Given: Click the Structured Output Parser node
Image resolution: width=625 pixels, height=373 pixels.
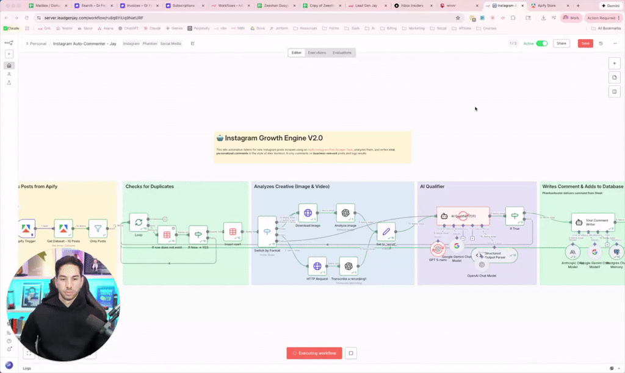Looking at the screenshot, I should 494,255.
